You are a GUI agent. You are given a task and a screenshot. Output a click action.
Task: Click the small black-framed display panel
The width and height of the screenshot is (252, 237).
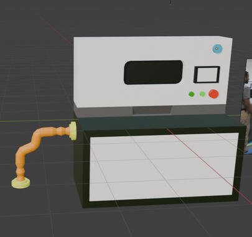click(x=207, y=75)
